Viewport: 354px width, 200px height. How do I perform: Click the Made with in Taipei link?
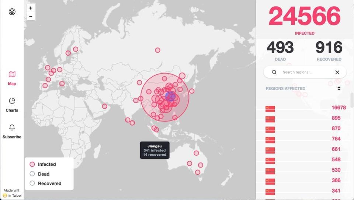12,193
